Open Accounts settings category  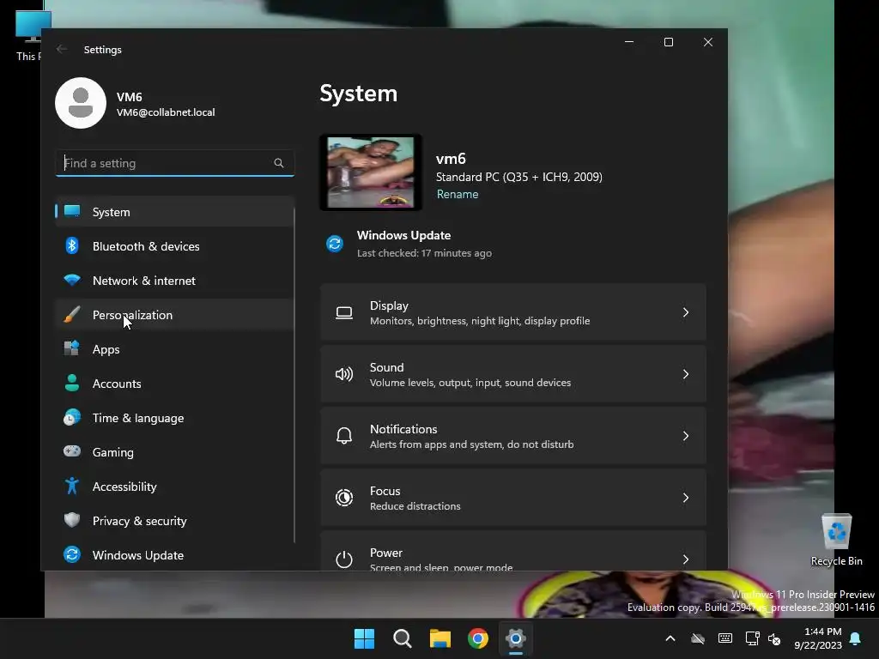174,384
